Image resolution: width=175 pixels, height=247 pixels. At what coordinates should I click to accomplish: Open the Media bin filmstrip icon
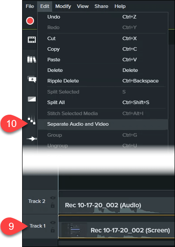coord(32,40)
